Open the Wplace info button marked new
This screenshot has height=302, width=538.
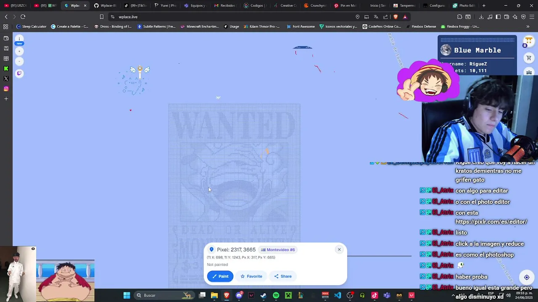point(19,40)
